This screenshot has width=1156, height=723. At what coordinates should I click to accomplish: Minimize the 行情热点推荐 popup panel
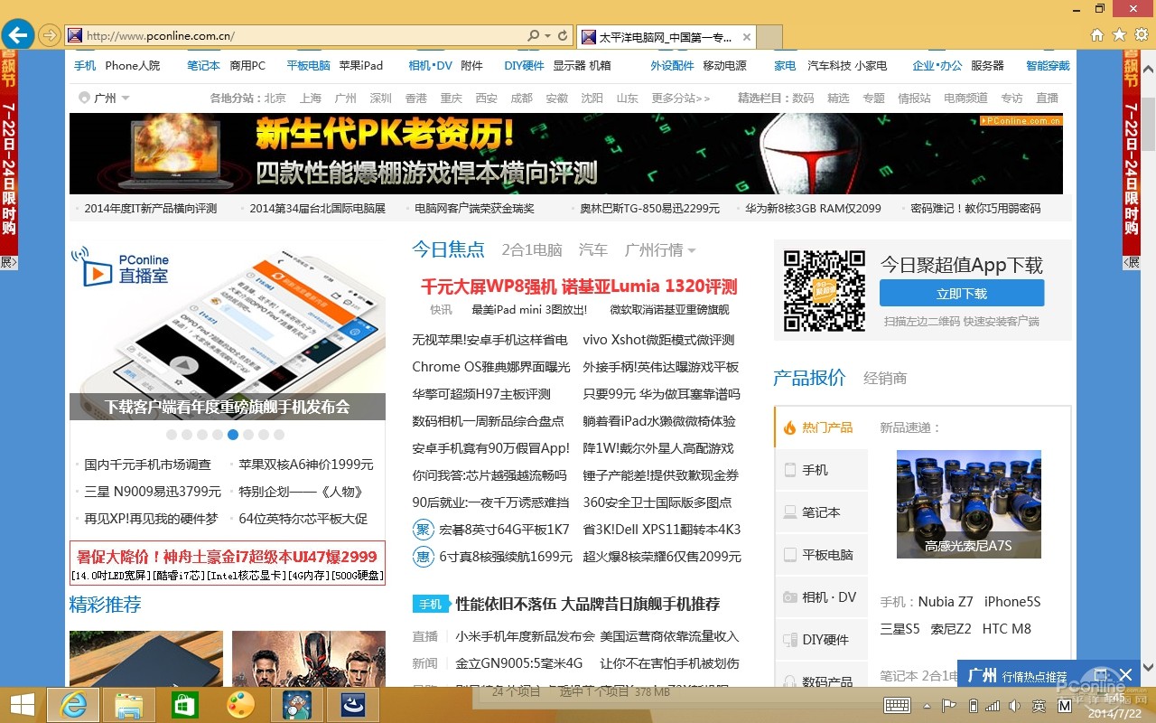[x=1100, y=674]
